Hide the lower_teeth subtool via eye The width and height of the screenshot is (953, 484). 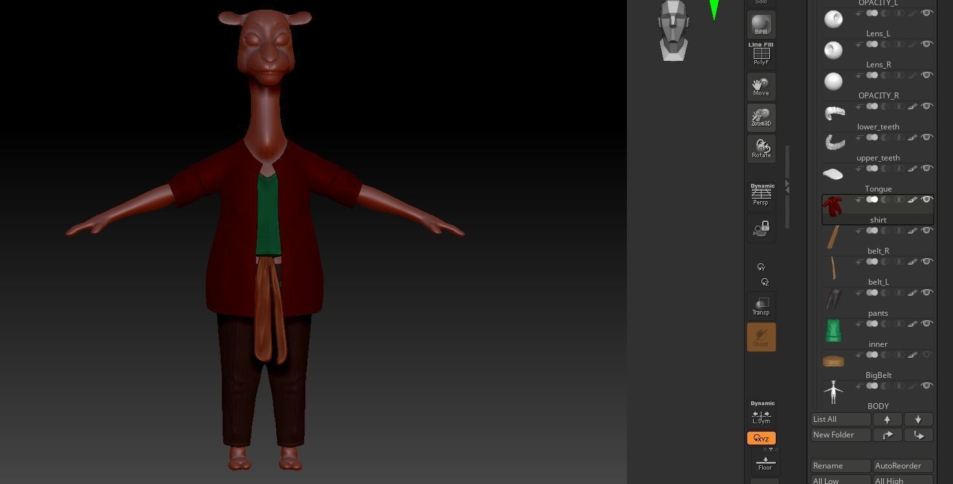coord(926,106)
